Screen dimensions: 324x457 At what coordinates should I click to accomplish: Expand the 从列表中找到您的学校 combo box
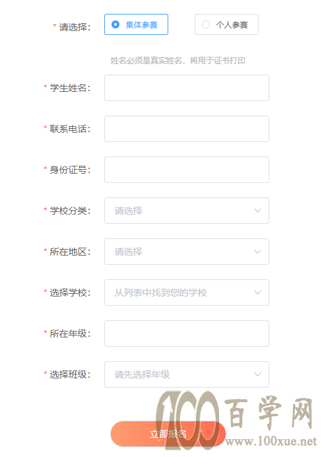coord(187,293)
